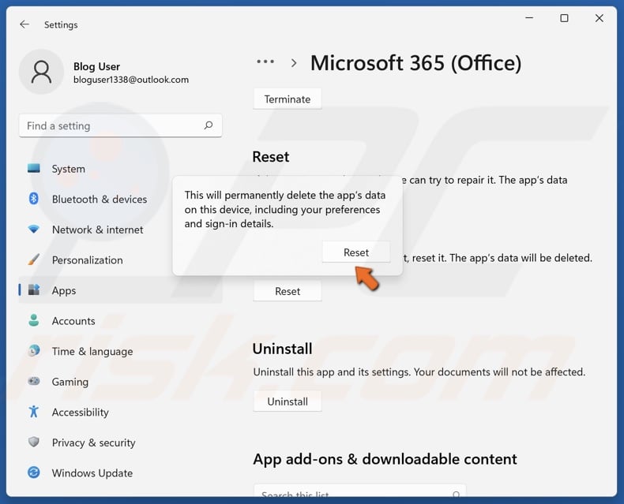Open the System settings icon
This screenshot has width=624, height=504.
[x=34, y=169]
